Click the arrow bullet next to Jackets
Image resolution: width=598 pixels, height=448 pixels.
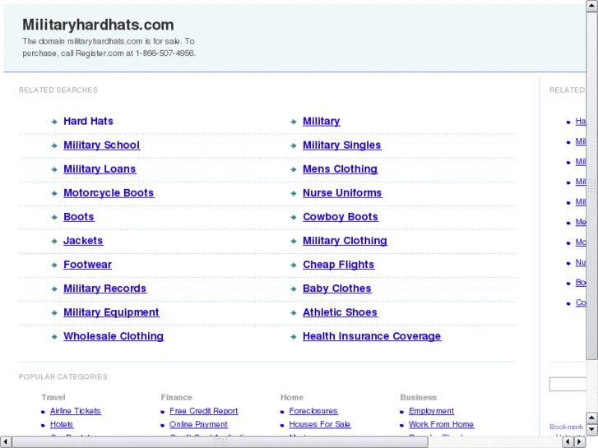point(54,242)
